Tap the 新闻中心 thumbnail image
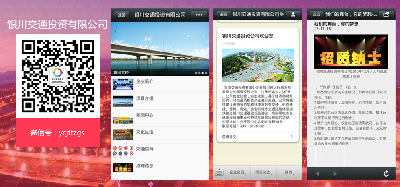The height and width of the screenshot is (187, 400). tap(123, 118)
